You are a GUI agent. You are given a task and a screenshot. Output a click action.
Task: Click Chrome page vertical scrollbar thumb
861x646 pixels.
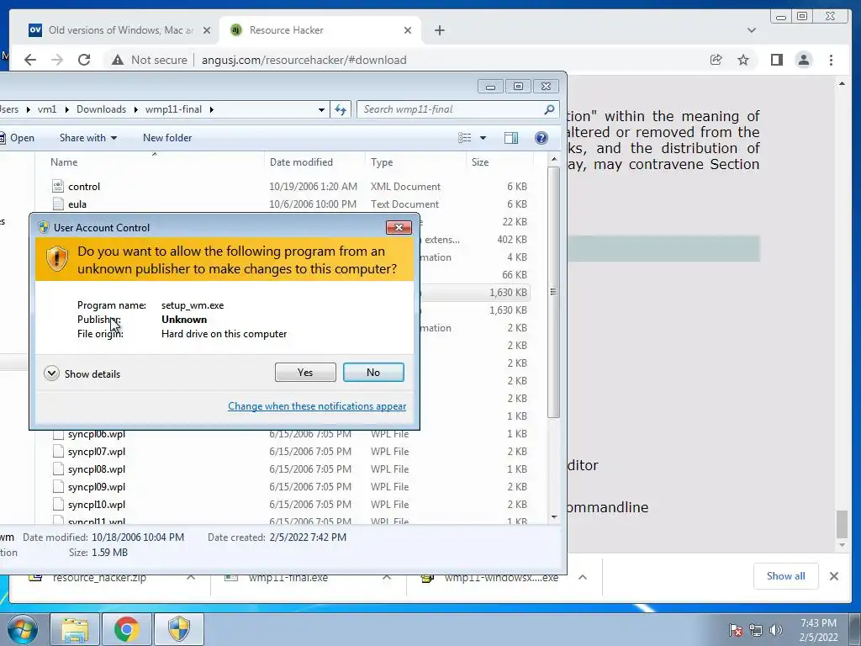coord(842,524)
